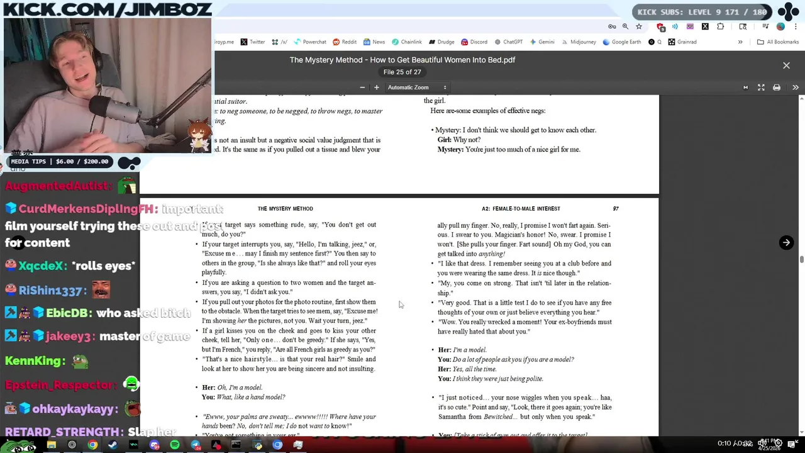
Task: Open Python app from taskbar
Action: 257,445
